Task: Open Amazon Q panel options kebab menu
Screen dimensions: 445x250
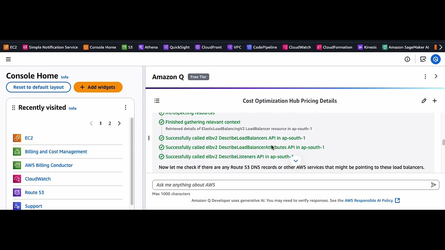Action: click(x=425, y=76)
